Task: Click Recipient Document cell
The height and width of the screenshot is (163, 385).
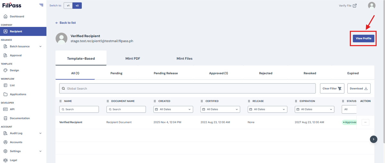Action: (x=119, y=122)
